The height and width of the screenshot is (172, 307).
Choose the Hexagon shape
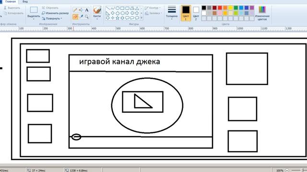click(x=122, y=13)
